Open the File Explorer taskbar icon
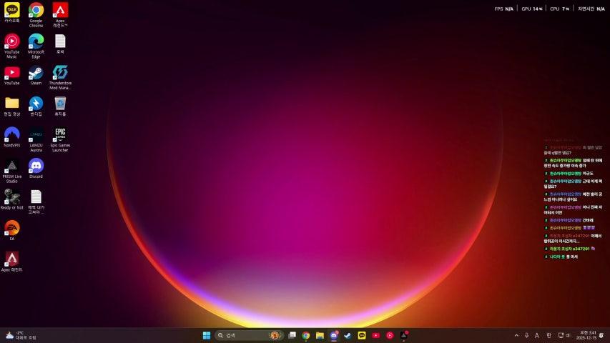This screenshot has width=610, height=343. point(320,335)
